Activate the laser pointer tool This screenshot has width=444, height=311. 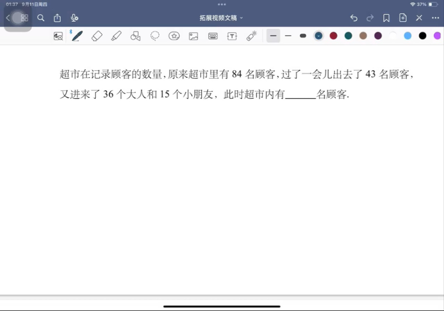[252, 36]
